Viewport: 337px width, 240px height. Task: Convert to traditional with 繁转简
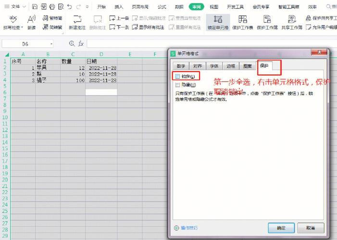52,18
